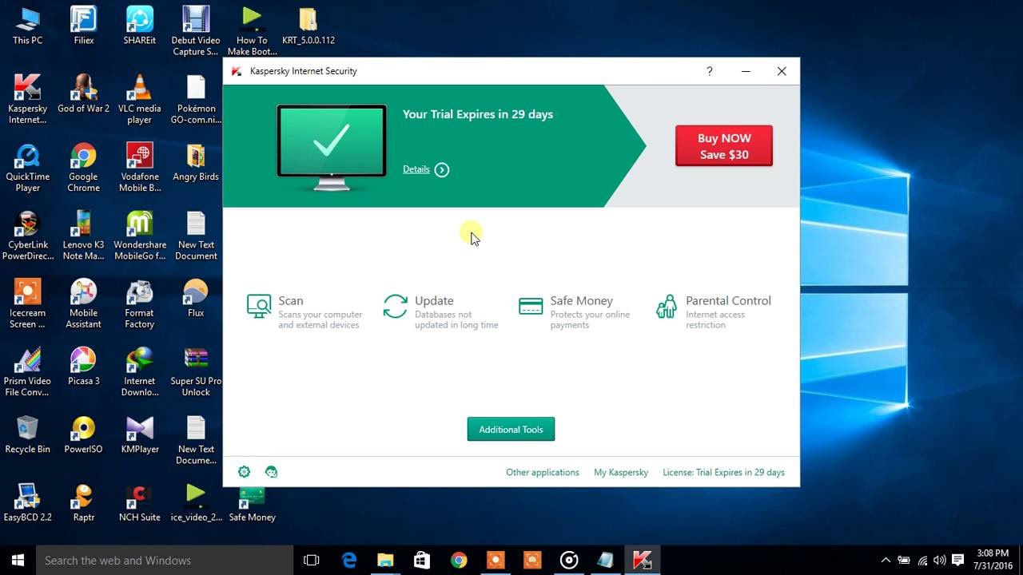Screen dimensions: 1023x575
Task: Click Search the web and Windows box
Action: (165, 560)
